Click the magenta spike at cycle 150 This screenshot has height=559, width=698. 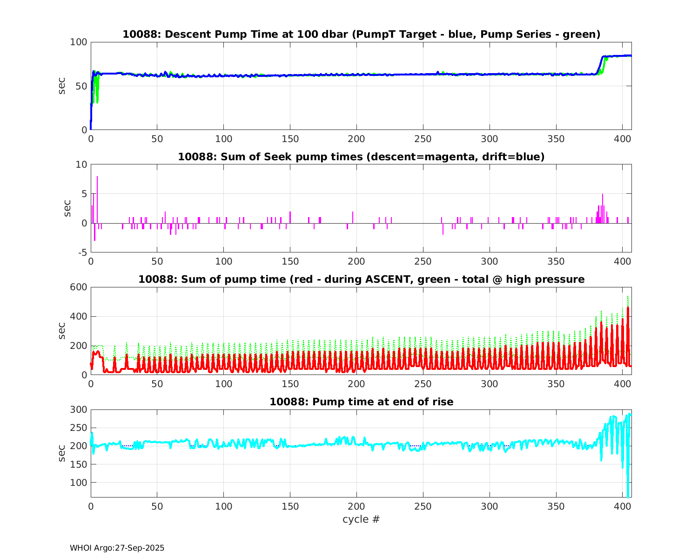290,217
